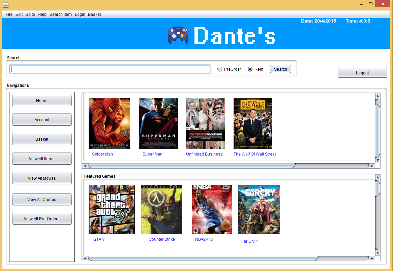Select the Rent radio button
The height and width of the screenshot is (271, 393).
click(x=250, y=69)
